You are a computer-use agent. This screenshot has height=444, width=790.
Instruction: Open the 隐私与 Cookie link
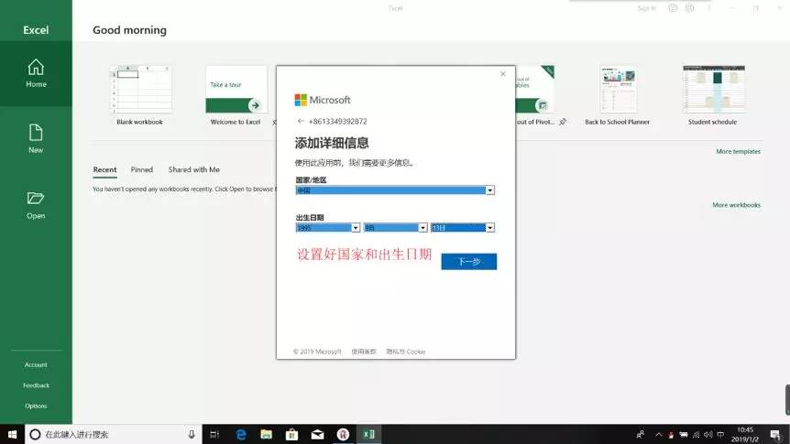coord(406,352)
